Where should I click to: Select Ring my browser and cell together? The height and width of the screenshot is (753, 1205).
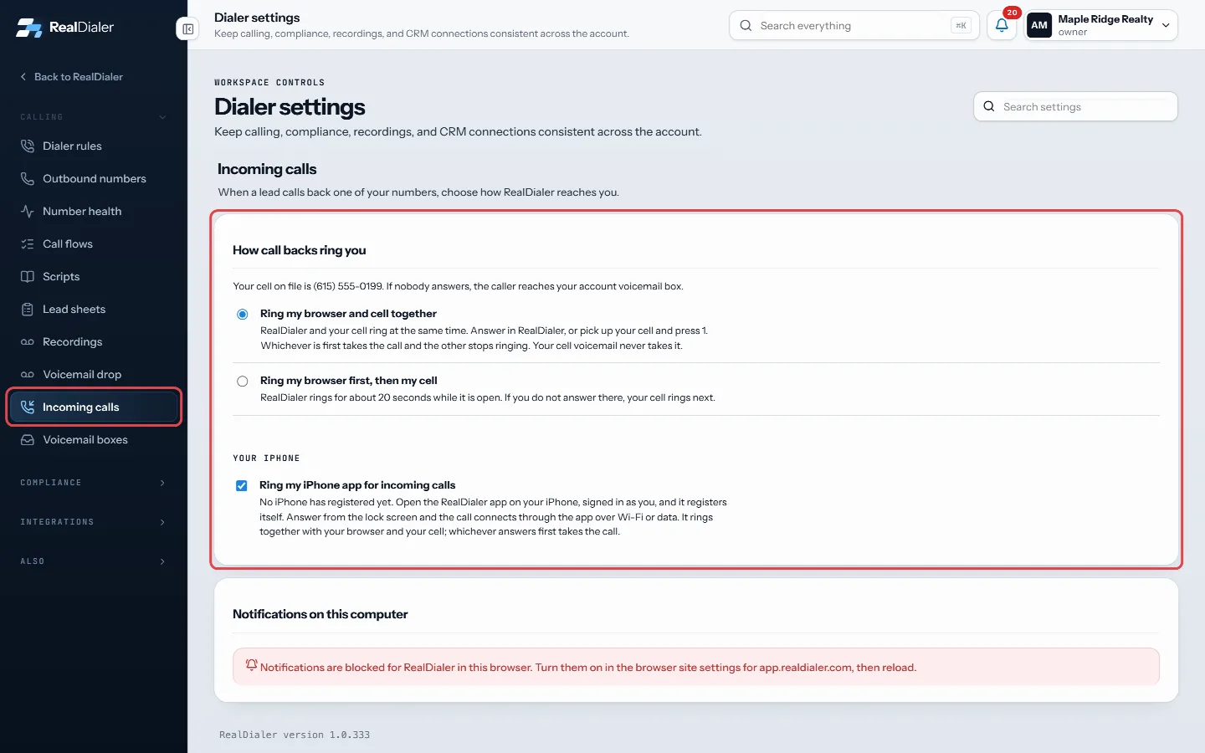point(243,315)
